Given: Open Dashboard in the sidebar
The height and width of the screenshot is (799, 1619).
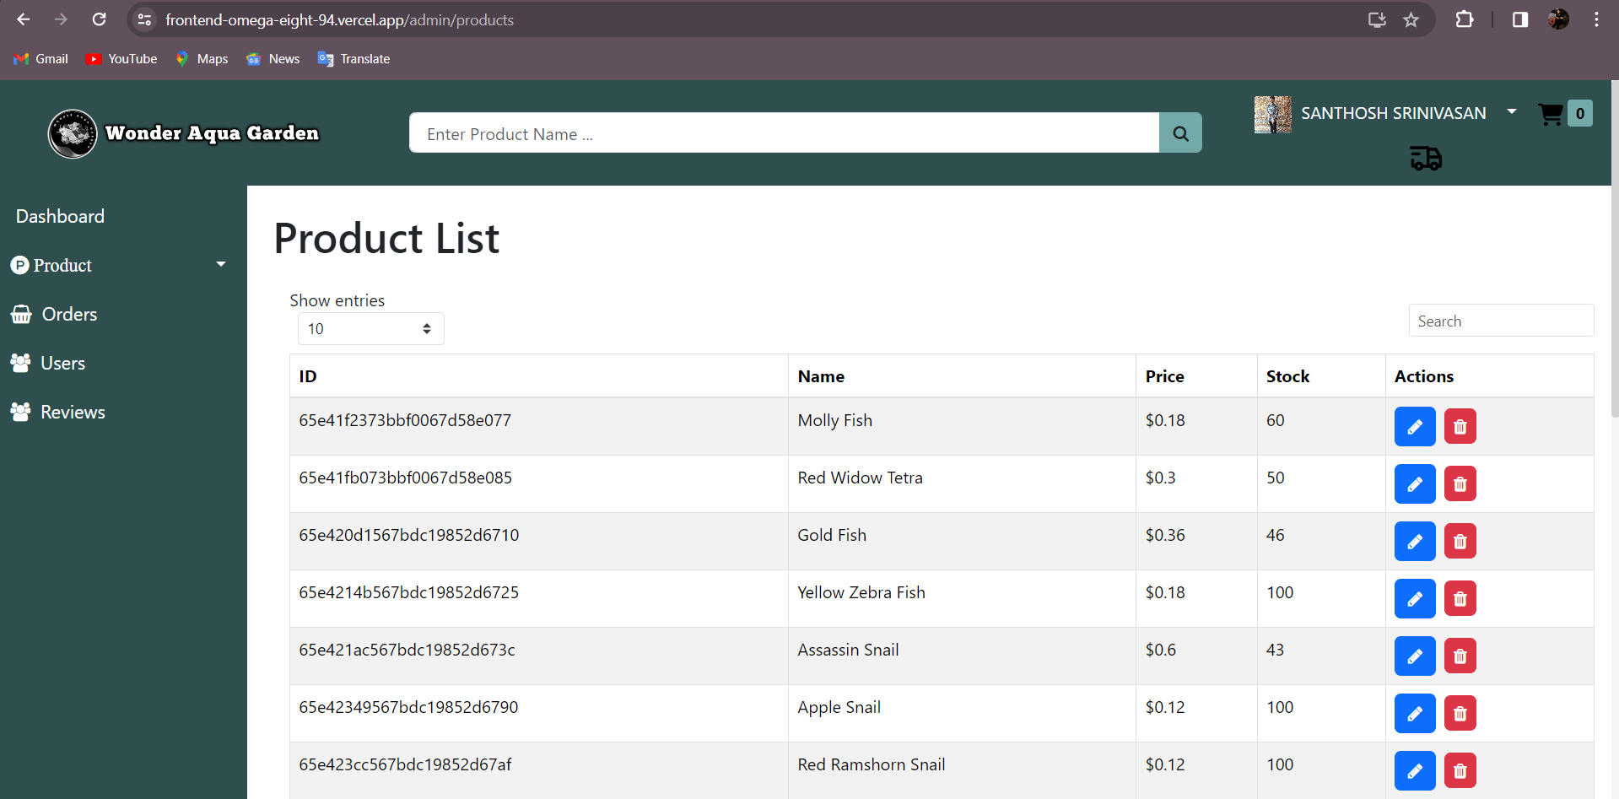Looking at the screenshot, I should (60, 216).
